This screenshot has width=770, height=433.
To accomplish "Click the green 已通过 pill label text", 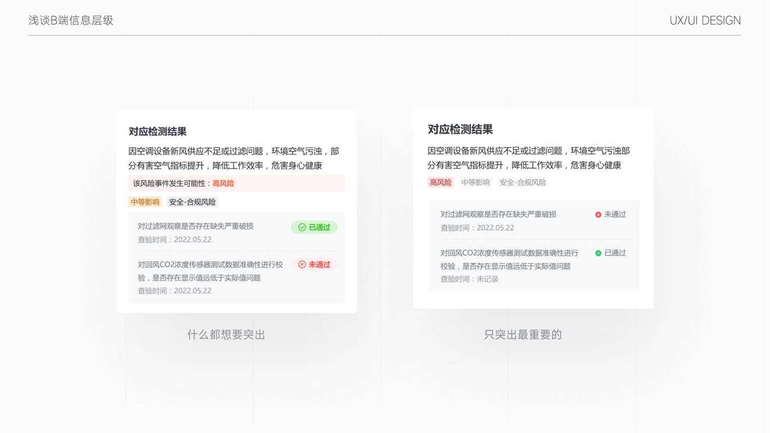I will (319, 227).
